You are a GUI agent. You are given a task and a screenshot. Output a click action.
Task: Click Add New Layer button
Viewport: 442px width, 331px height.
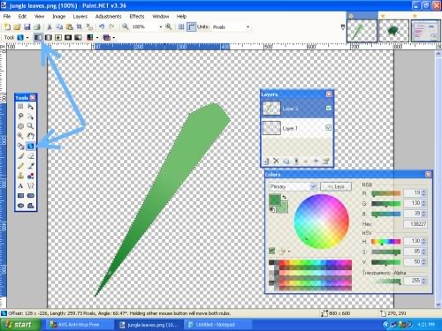click(266, 161)
